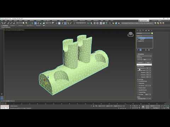Open the Rendered Frame Window icon
170x127 pixels.
click(116, 23)
